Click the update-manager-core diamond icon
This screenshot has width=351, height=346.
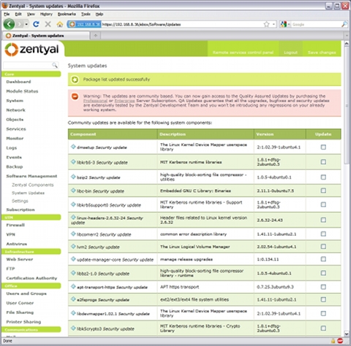73,259
